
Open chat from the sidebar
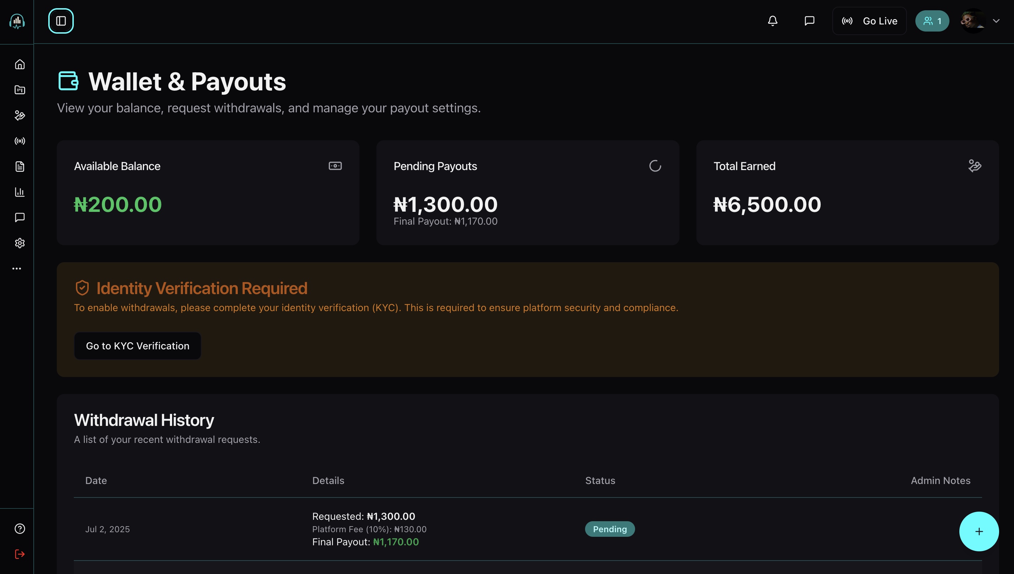click(x=20, y=218)
